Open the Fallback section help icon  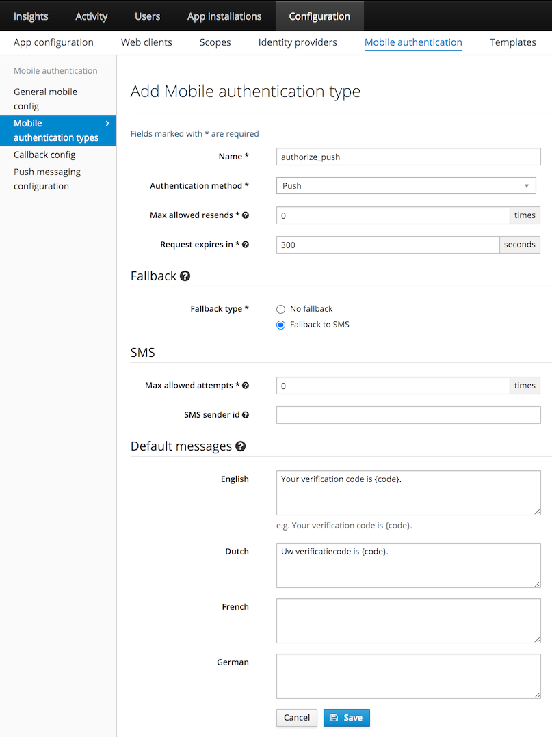pos(185,276)
